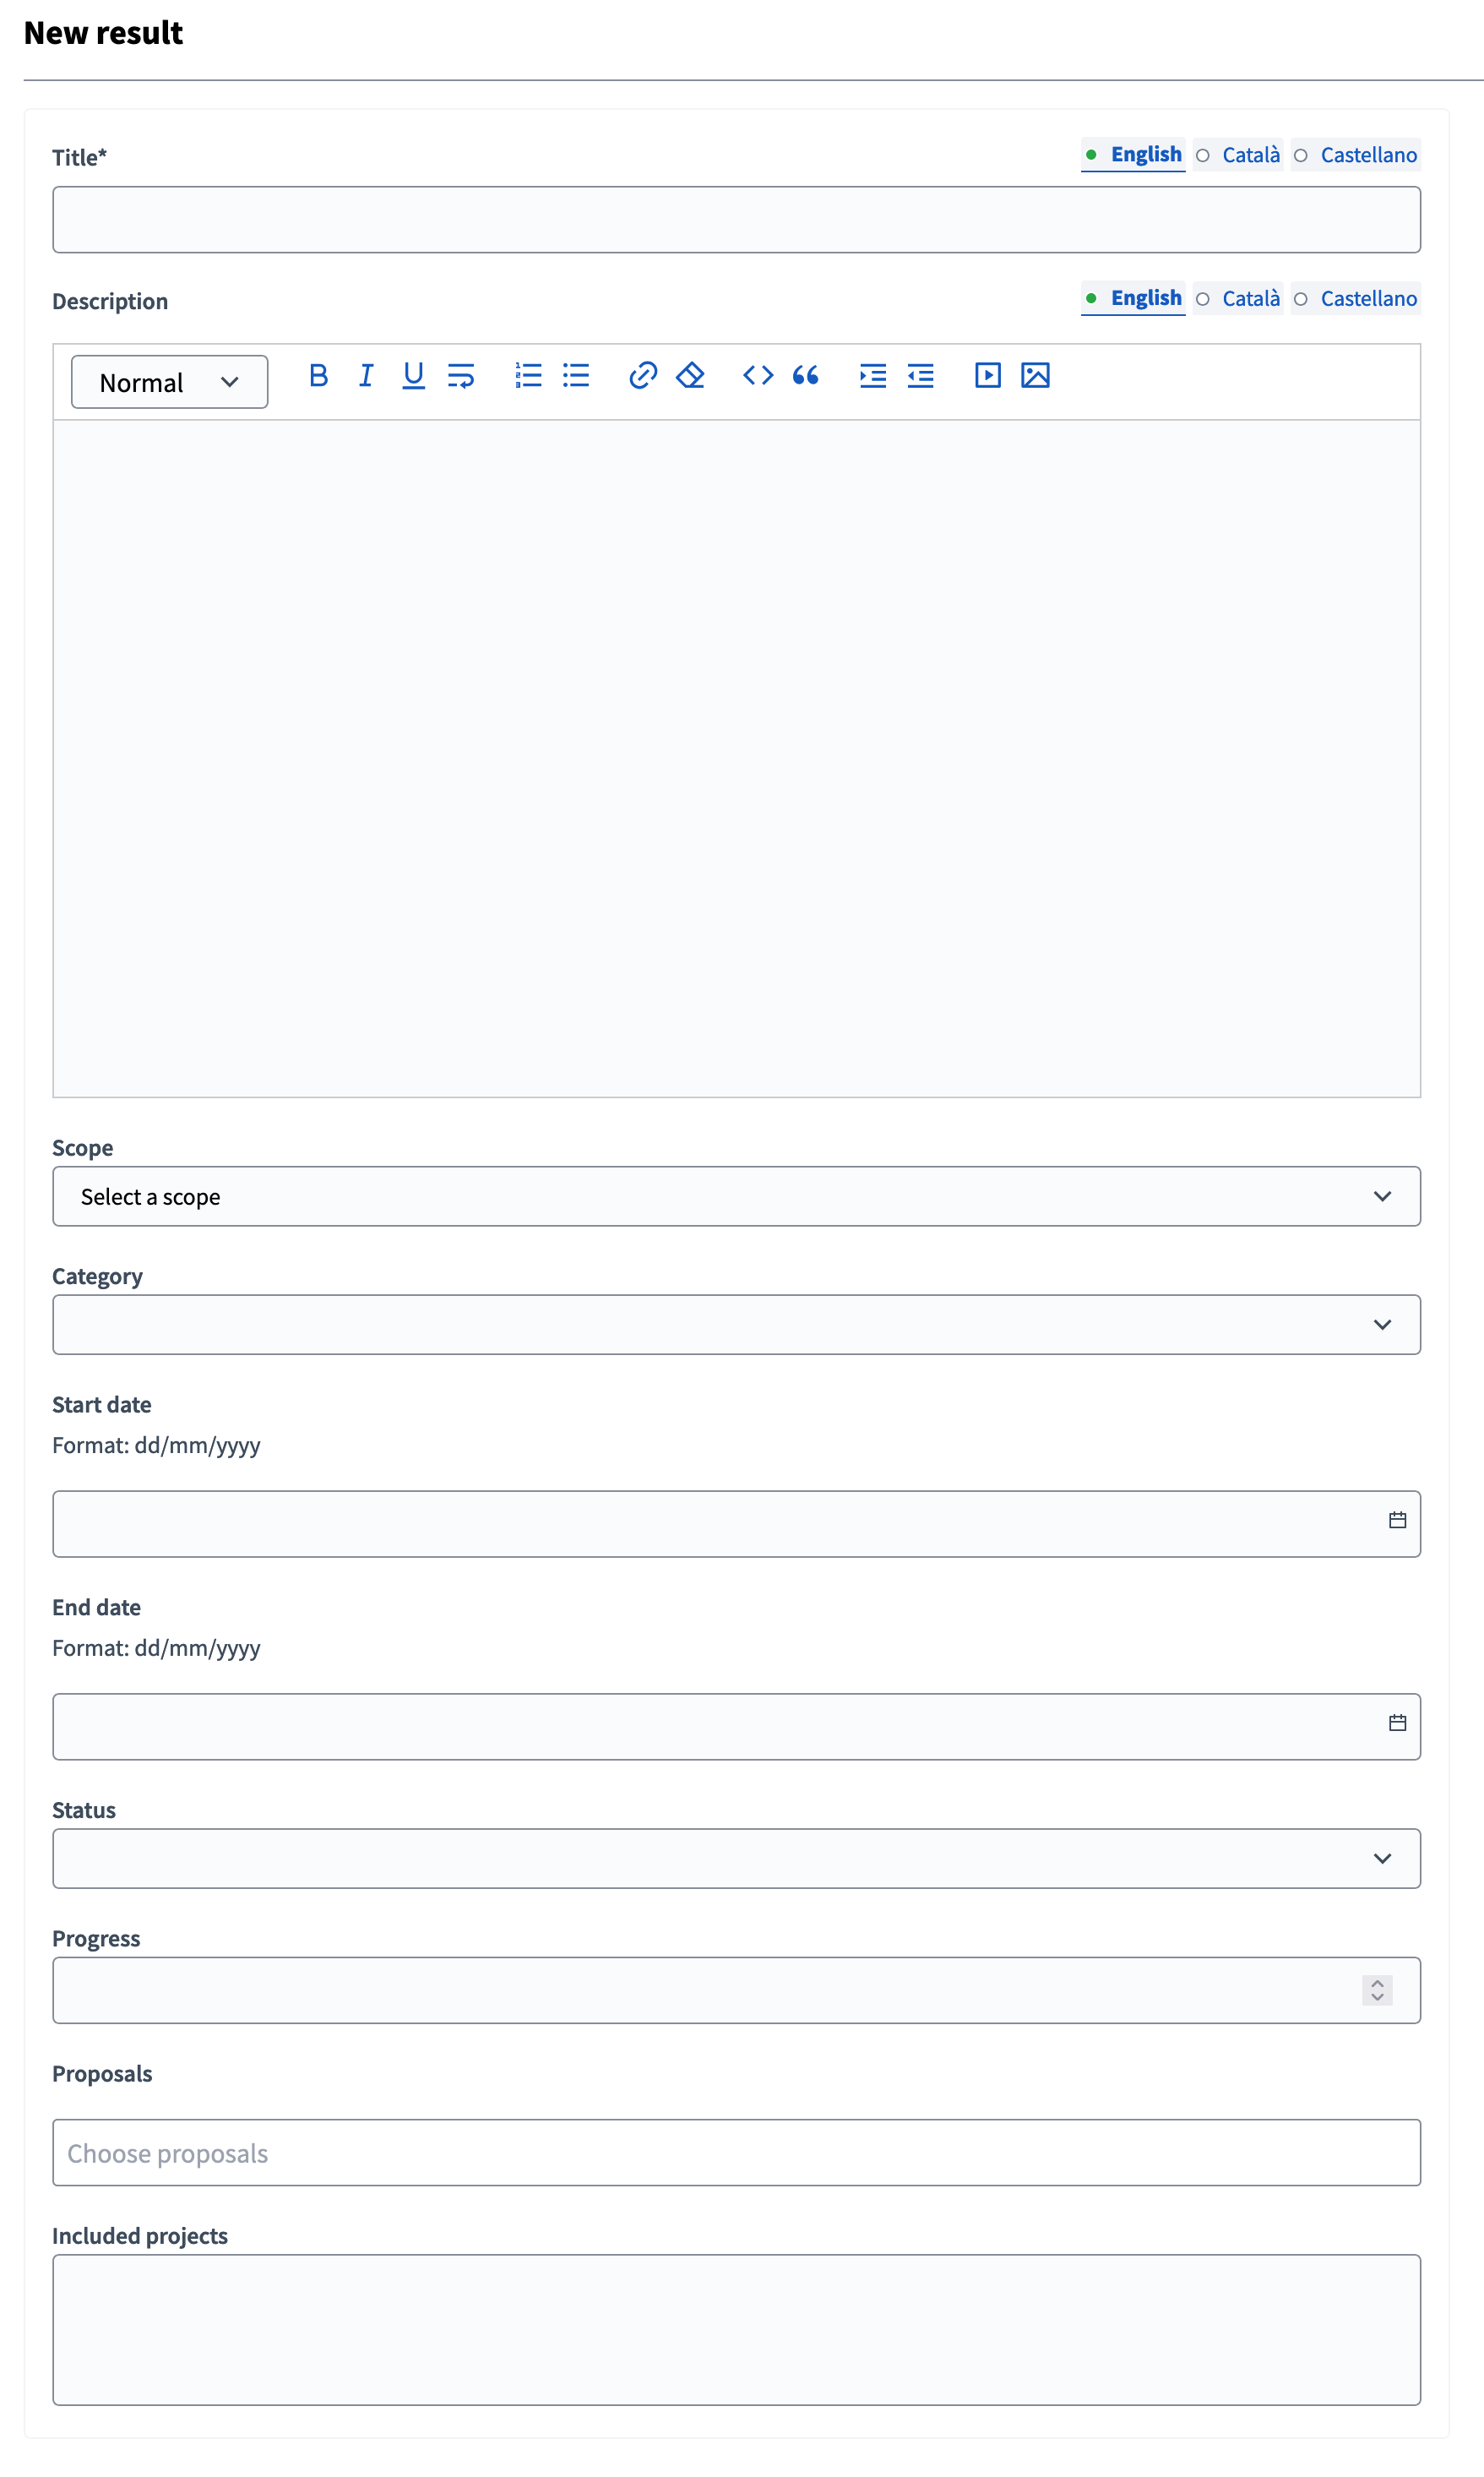Embed a video in the description editor
1484x2477 pixels.
987,376
